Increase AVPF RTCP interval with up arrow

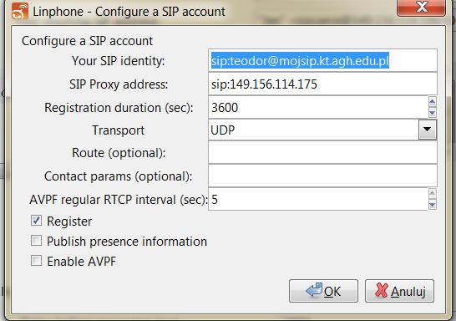click(x=432, y=194)
